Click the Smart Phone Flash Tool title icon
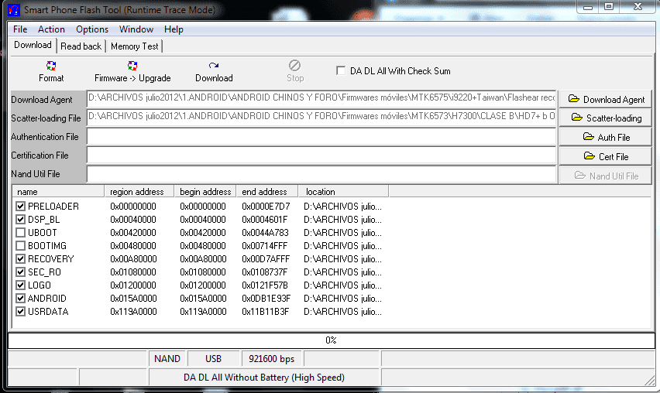Screen dimensions: 660x393 (14, 9)
